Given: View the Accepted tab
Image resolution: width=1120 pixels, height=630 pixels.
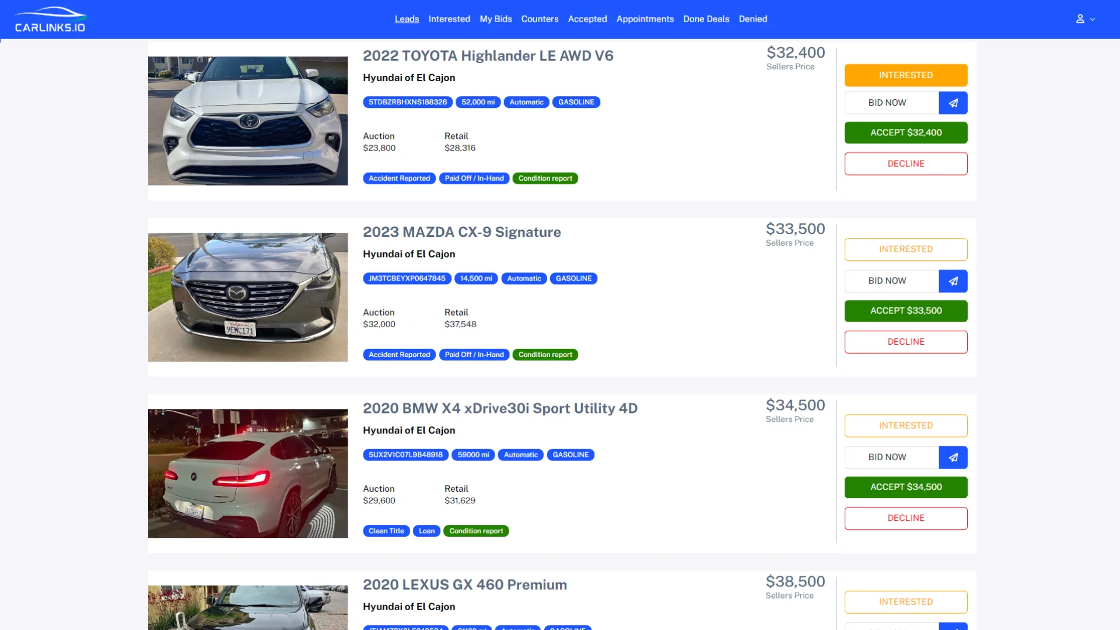Looking at the screenshot, I should [x=587, y=19].
